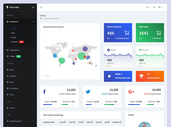Click the Flash Able lightning logo
This screenshot has width=171, height=127.
[7, 7]
